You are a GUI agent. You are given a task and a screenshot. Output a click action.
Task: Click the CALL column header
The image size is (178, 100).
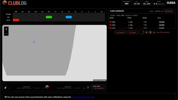click(x=159, y=18)
